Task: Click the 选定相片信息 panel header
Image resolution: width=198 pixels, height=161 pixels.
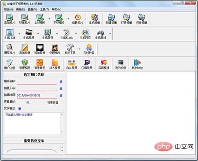Action: coord(34,74)
